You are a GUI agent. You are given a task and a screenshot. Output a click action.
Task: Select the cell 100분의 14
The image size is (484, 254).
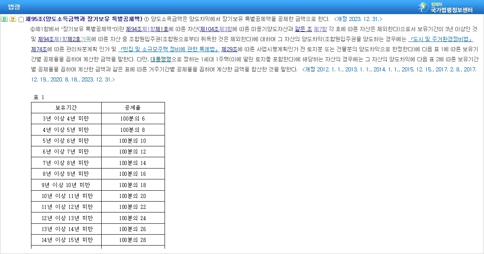pos(133,163)
